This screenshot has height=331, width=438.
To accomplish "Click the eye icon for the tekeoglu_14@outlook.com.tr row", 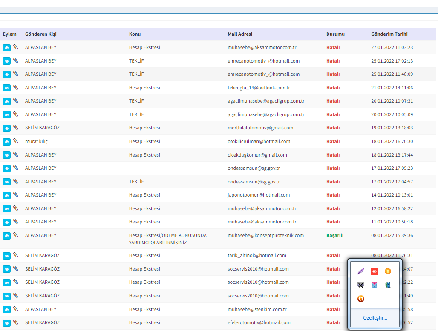I will click(6, 88).
